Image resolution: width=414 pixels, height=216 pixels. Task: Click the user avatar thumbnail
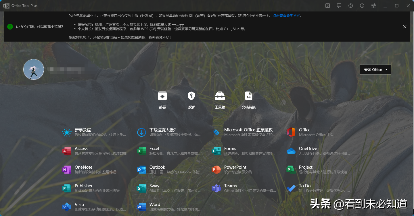33,69
